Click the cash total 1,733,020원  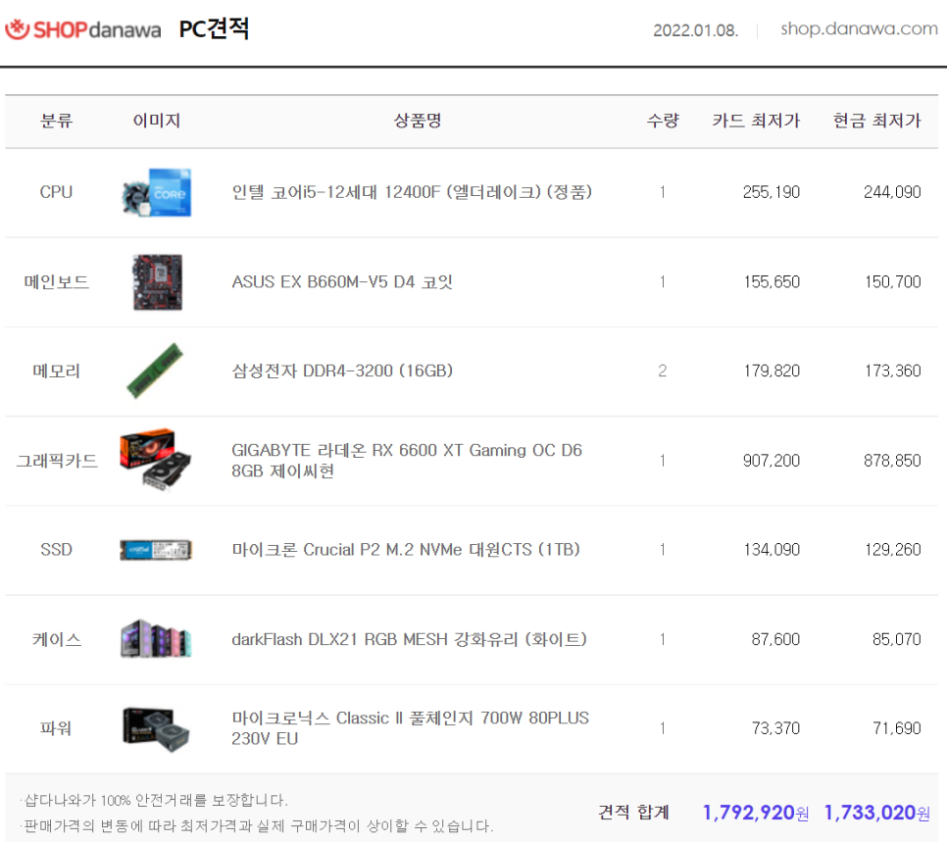pyautogui.click(x=877, y=813)
